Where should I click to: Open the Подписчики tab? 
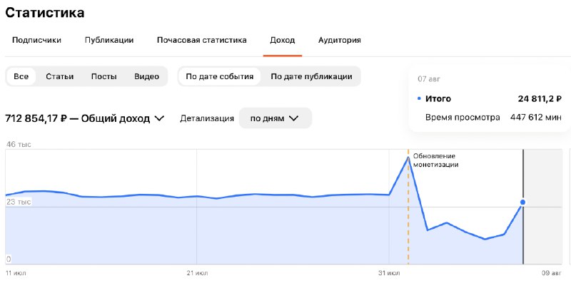[x=36, y=40]
